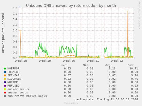
Task: Click SERVFAIL current value 0.07
Action: 67,75
